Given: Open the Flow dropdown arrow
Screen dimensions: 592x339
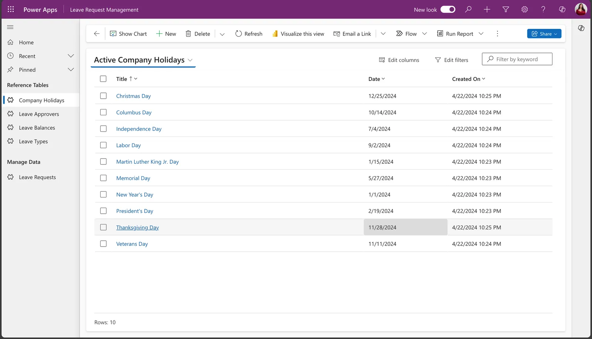Looking at the screenshot, I should point(424,34).
